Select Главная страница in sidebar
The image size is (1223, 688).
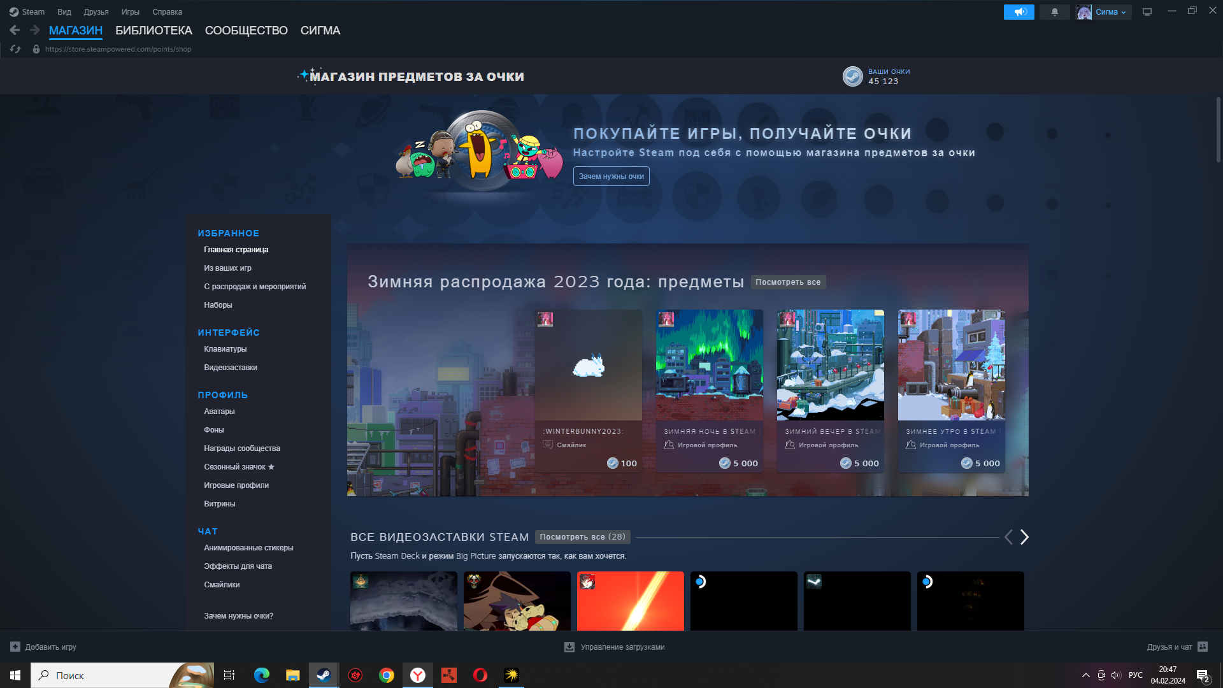(x=236, y=250)
